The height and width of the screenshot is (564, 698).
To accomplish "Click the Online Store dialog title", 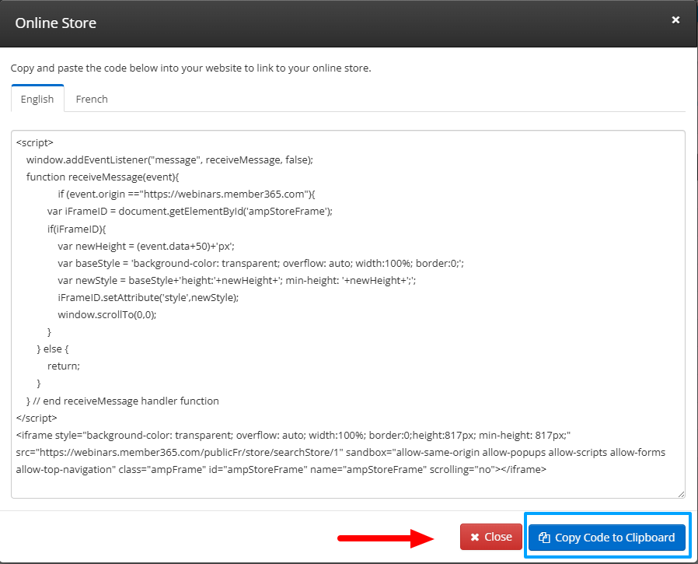I will [56, 23].
